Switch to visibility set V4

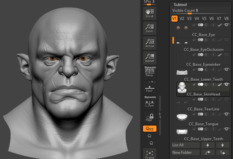(196, 19)
